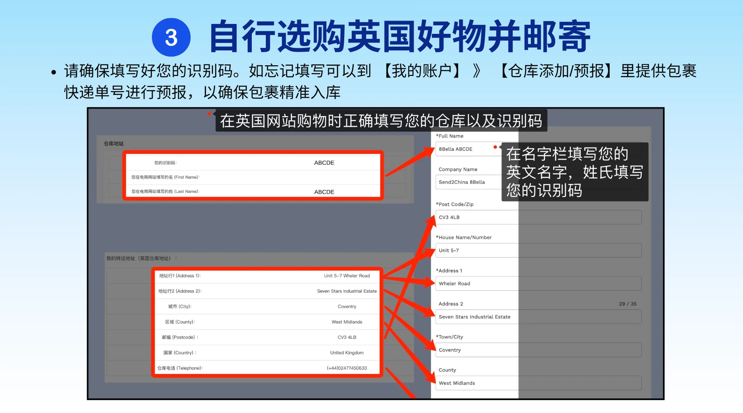Click the Address 1 input showing Wheler Road

pos(537,284)
